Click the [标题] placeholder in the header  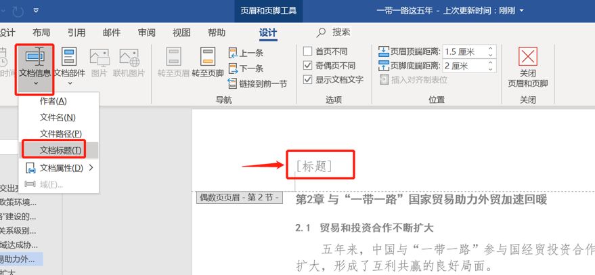point(314,167)
